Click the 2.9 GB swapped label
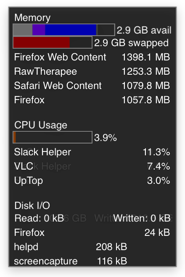The width and height of the screenshot is (185, 277). [x=131, y=43]
